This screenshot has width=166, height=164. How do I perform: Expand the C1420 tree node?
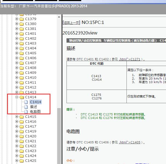(x=17, y=136)
